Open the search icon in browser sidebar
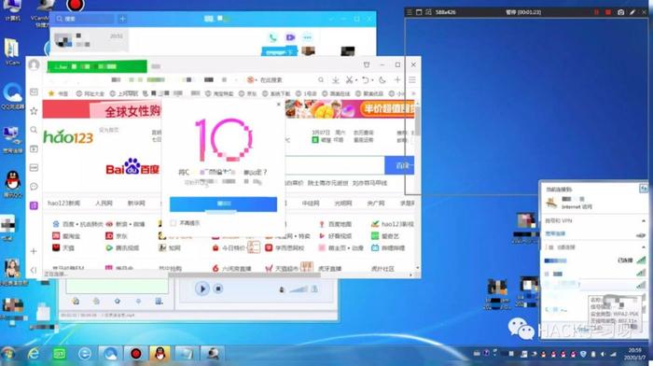 pyautogui.click(x=34, y=130)
